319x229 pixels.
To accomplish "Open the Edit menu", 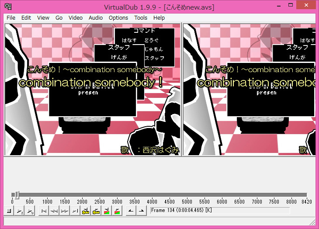I will [x=26, y=17].
